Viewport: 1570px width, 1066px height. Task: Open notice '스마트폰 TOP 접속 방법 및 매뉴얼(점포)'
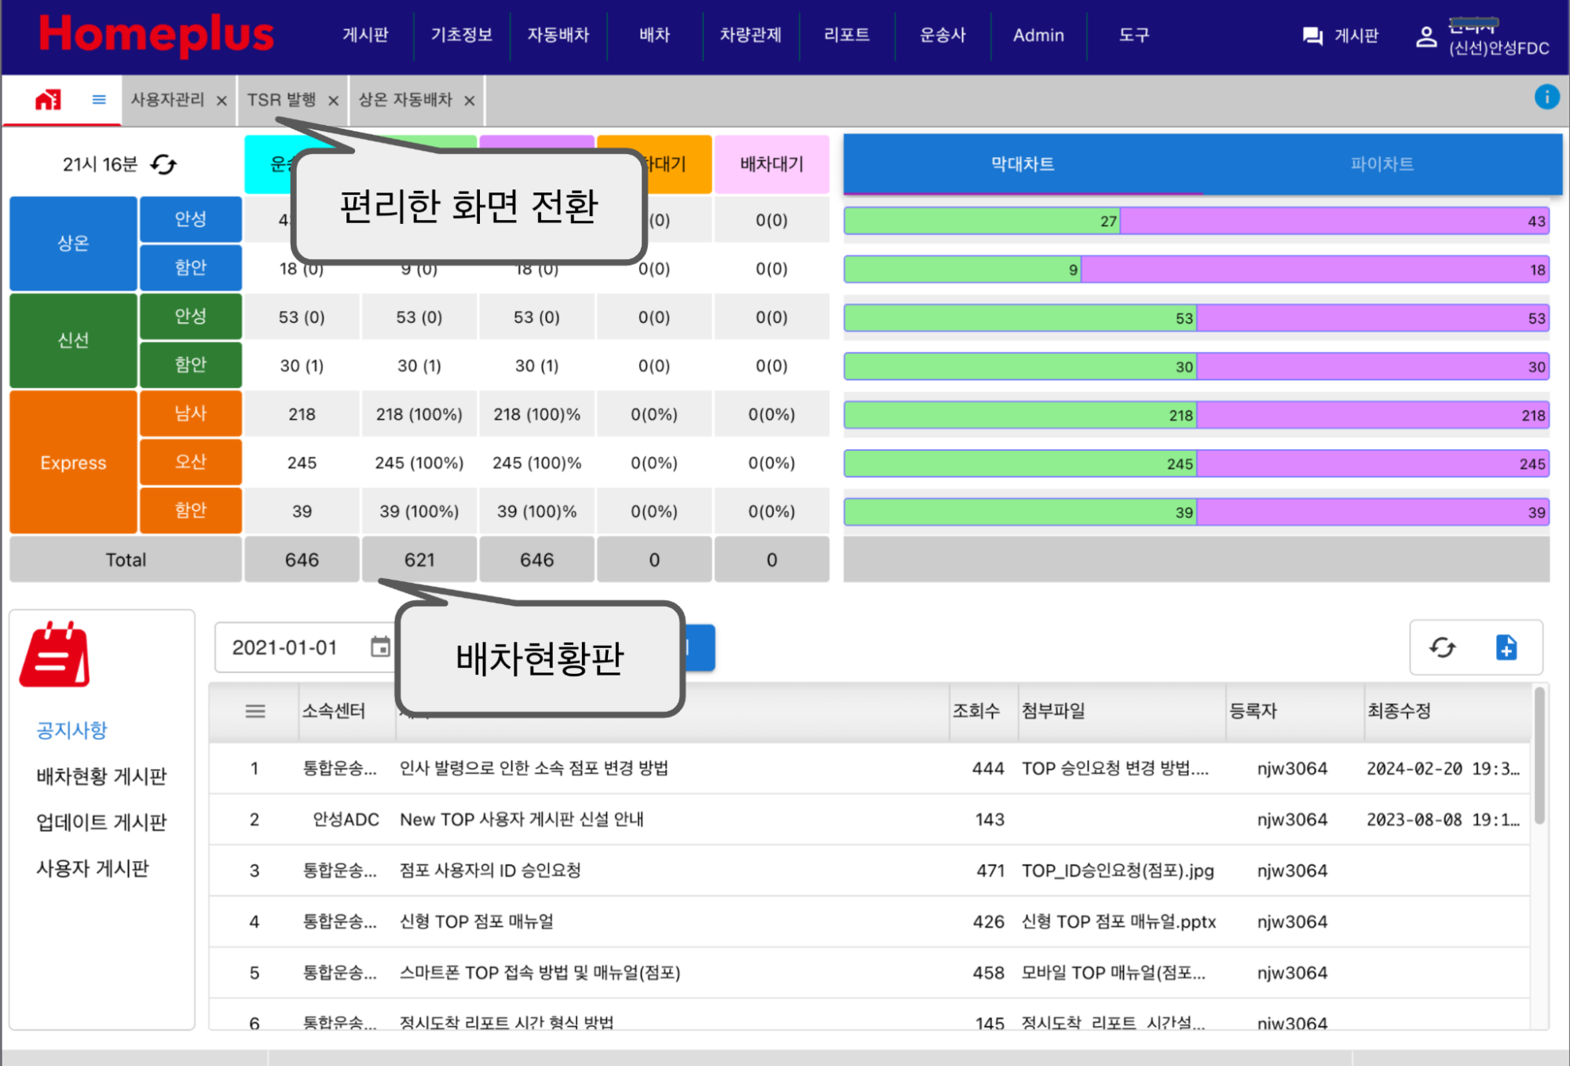coord(540,973)
